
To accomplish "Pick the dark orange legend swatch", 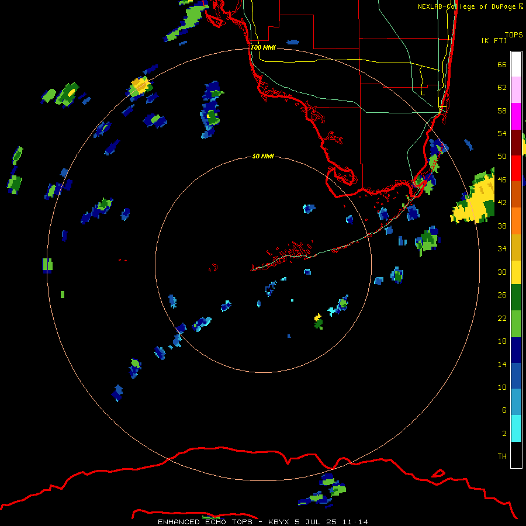I will point(516,194).
